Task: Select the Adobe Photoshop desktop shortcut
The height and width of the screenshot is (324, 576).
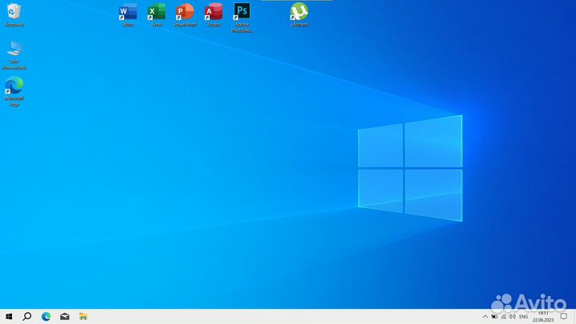Action: pos(242,18)
